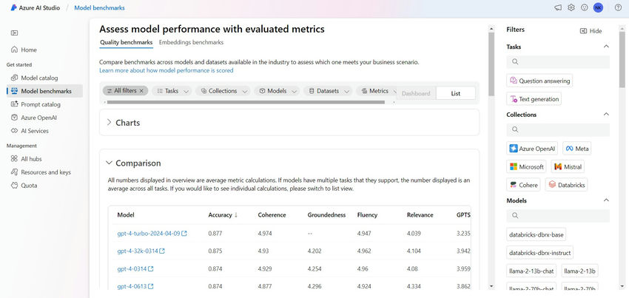This screenshot has width=629, height=298.
Task: Toggle the Databricks collection filter
Action: (x=566, y=185)
